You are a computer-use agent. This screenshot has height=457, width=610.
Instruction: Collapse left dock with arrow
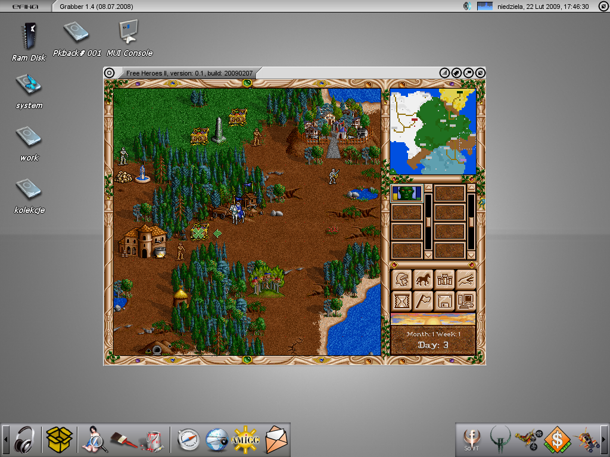[5, 440]
